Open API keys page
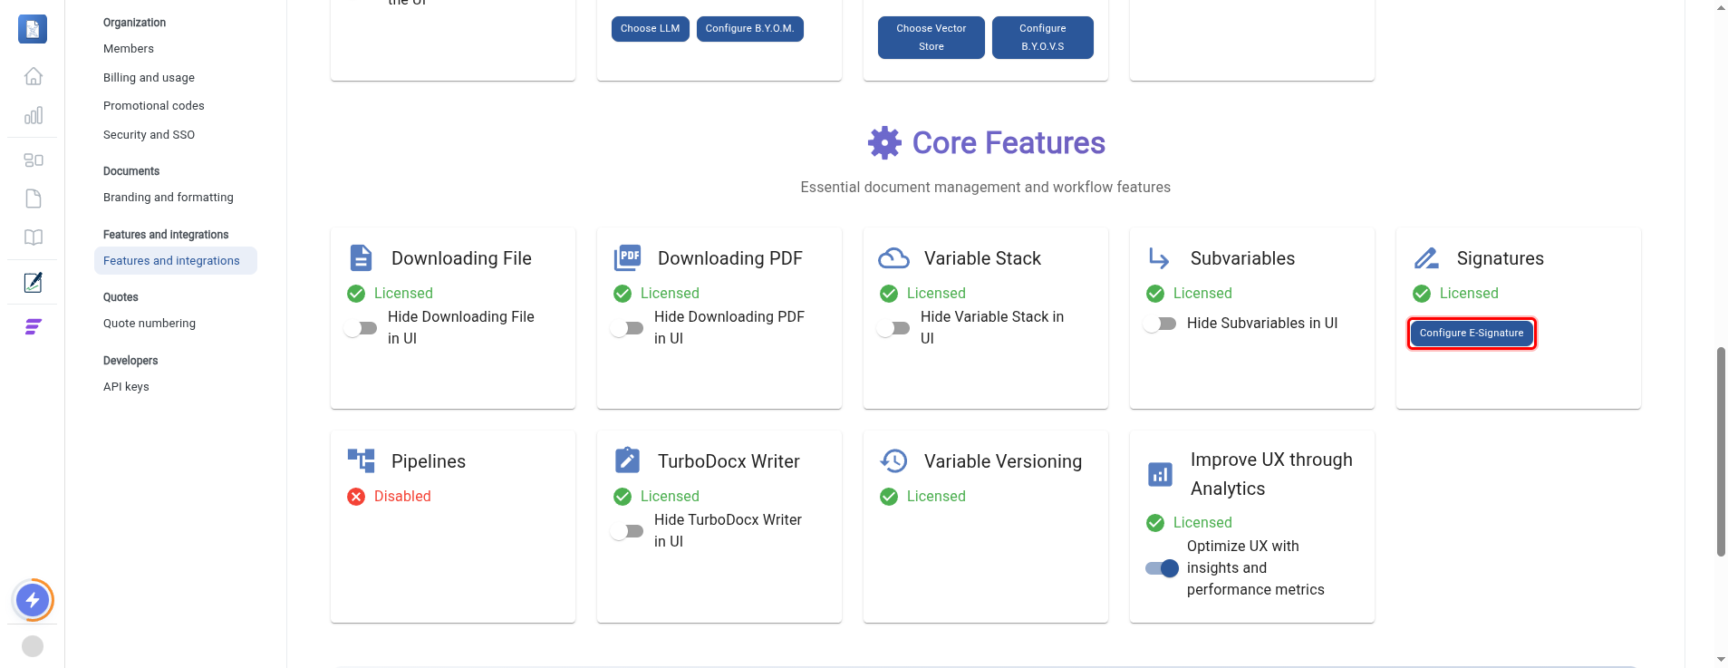 (126, 387)
